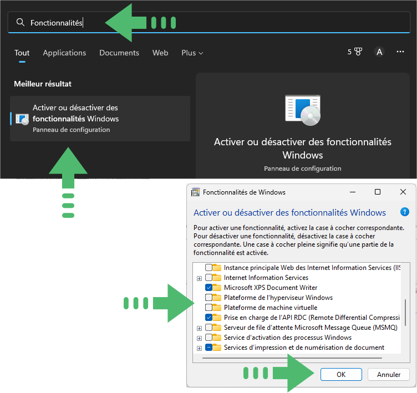Toggle Services d'impression et de numérisation checkbox
Screen dimensions: 417x393
[208, 347]
